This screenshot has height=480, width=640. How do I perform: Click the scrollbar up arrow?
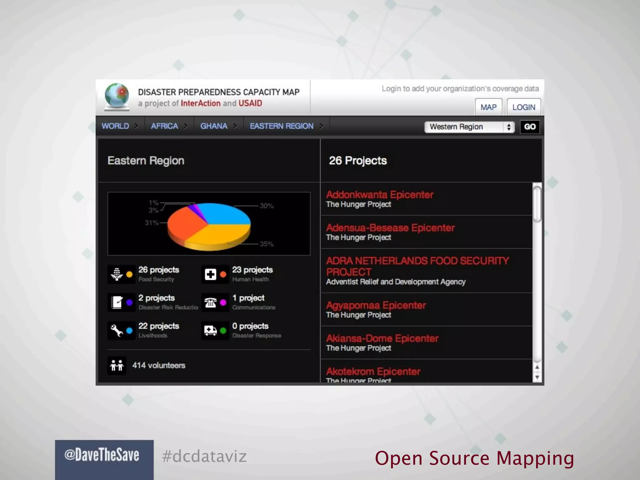coord(537,367)
